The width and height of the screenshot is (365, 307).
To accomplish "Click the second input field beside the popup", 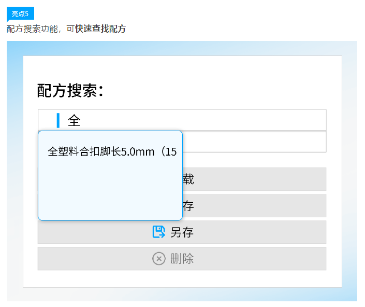I will 254,142.
